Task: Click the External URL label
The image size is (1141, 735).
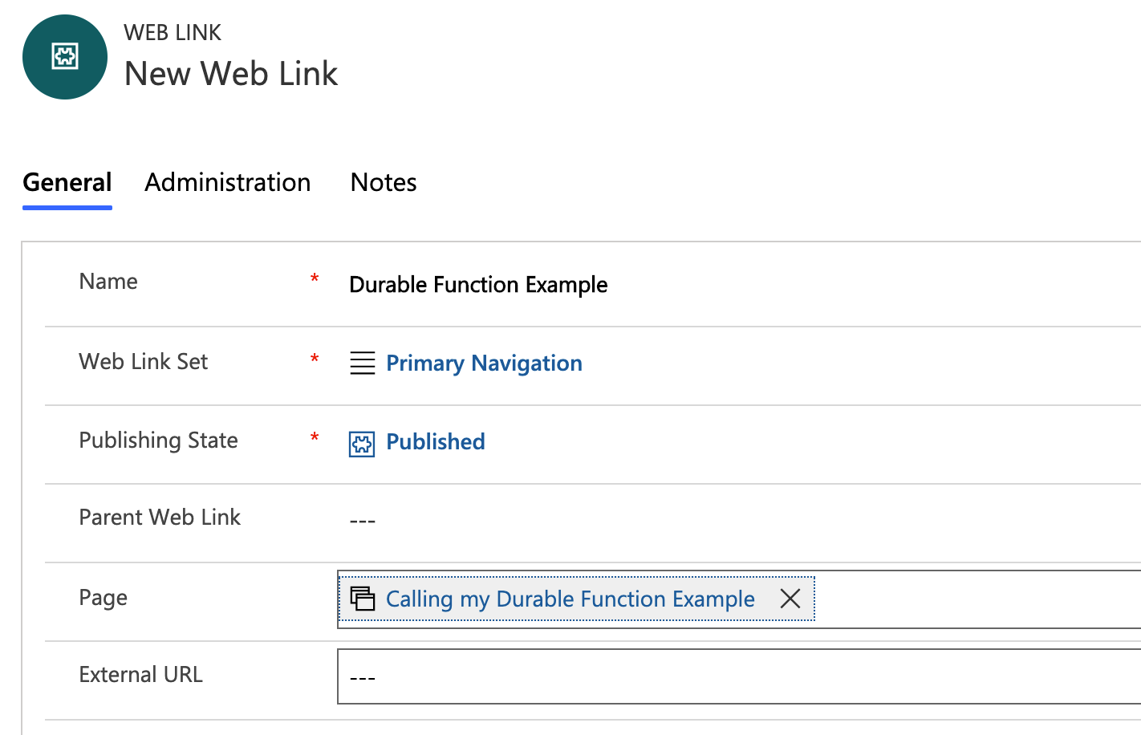Action: pyautogui.click(x=140, y=675)
